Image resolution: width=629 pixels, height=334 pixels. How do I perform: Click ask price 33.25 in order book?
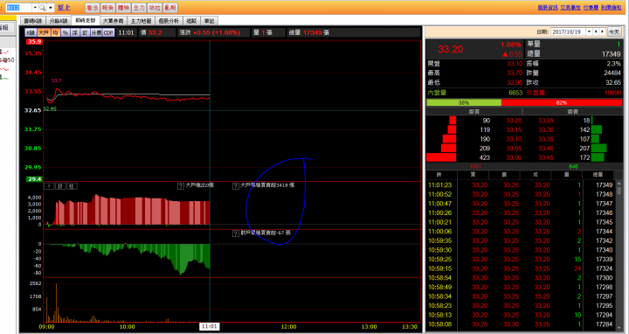(546, 121)
